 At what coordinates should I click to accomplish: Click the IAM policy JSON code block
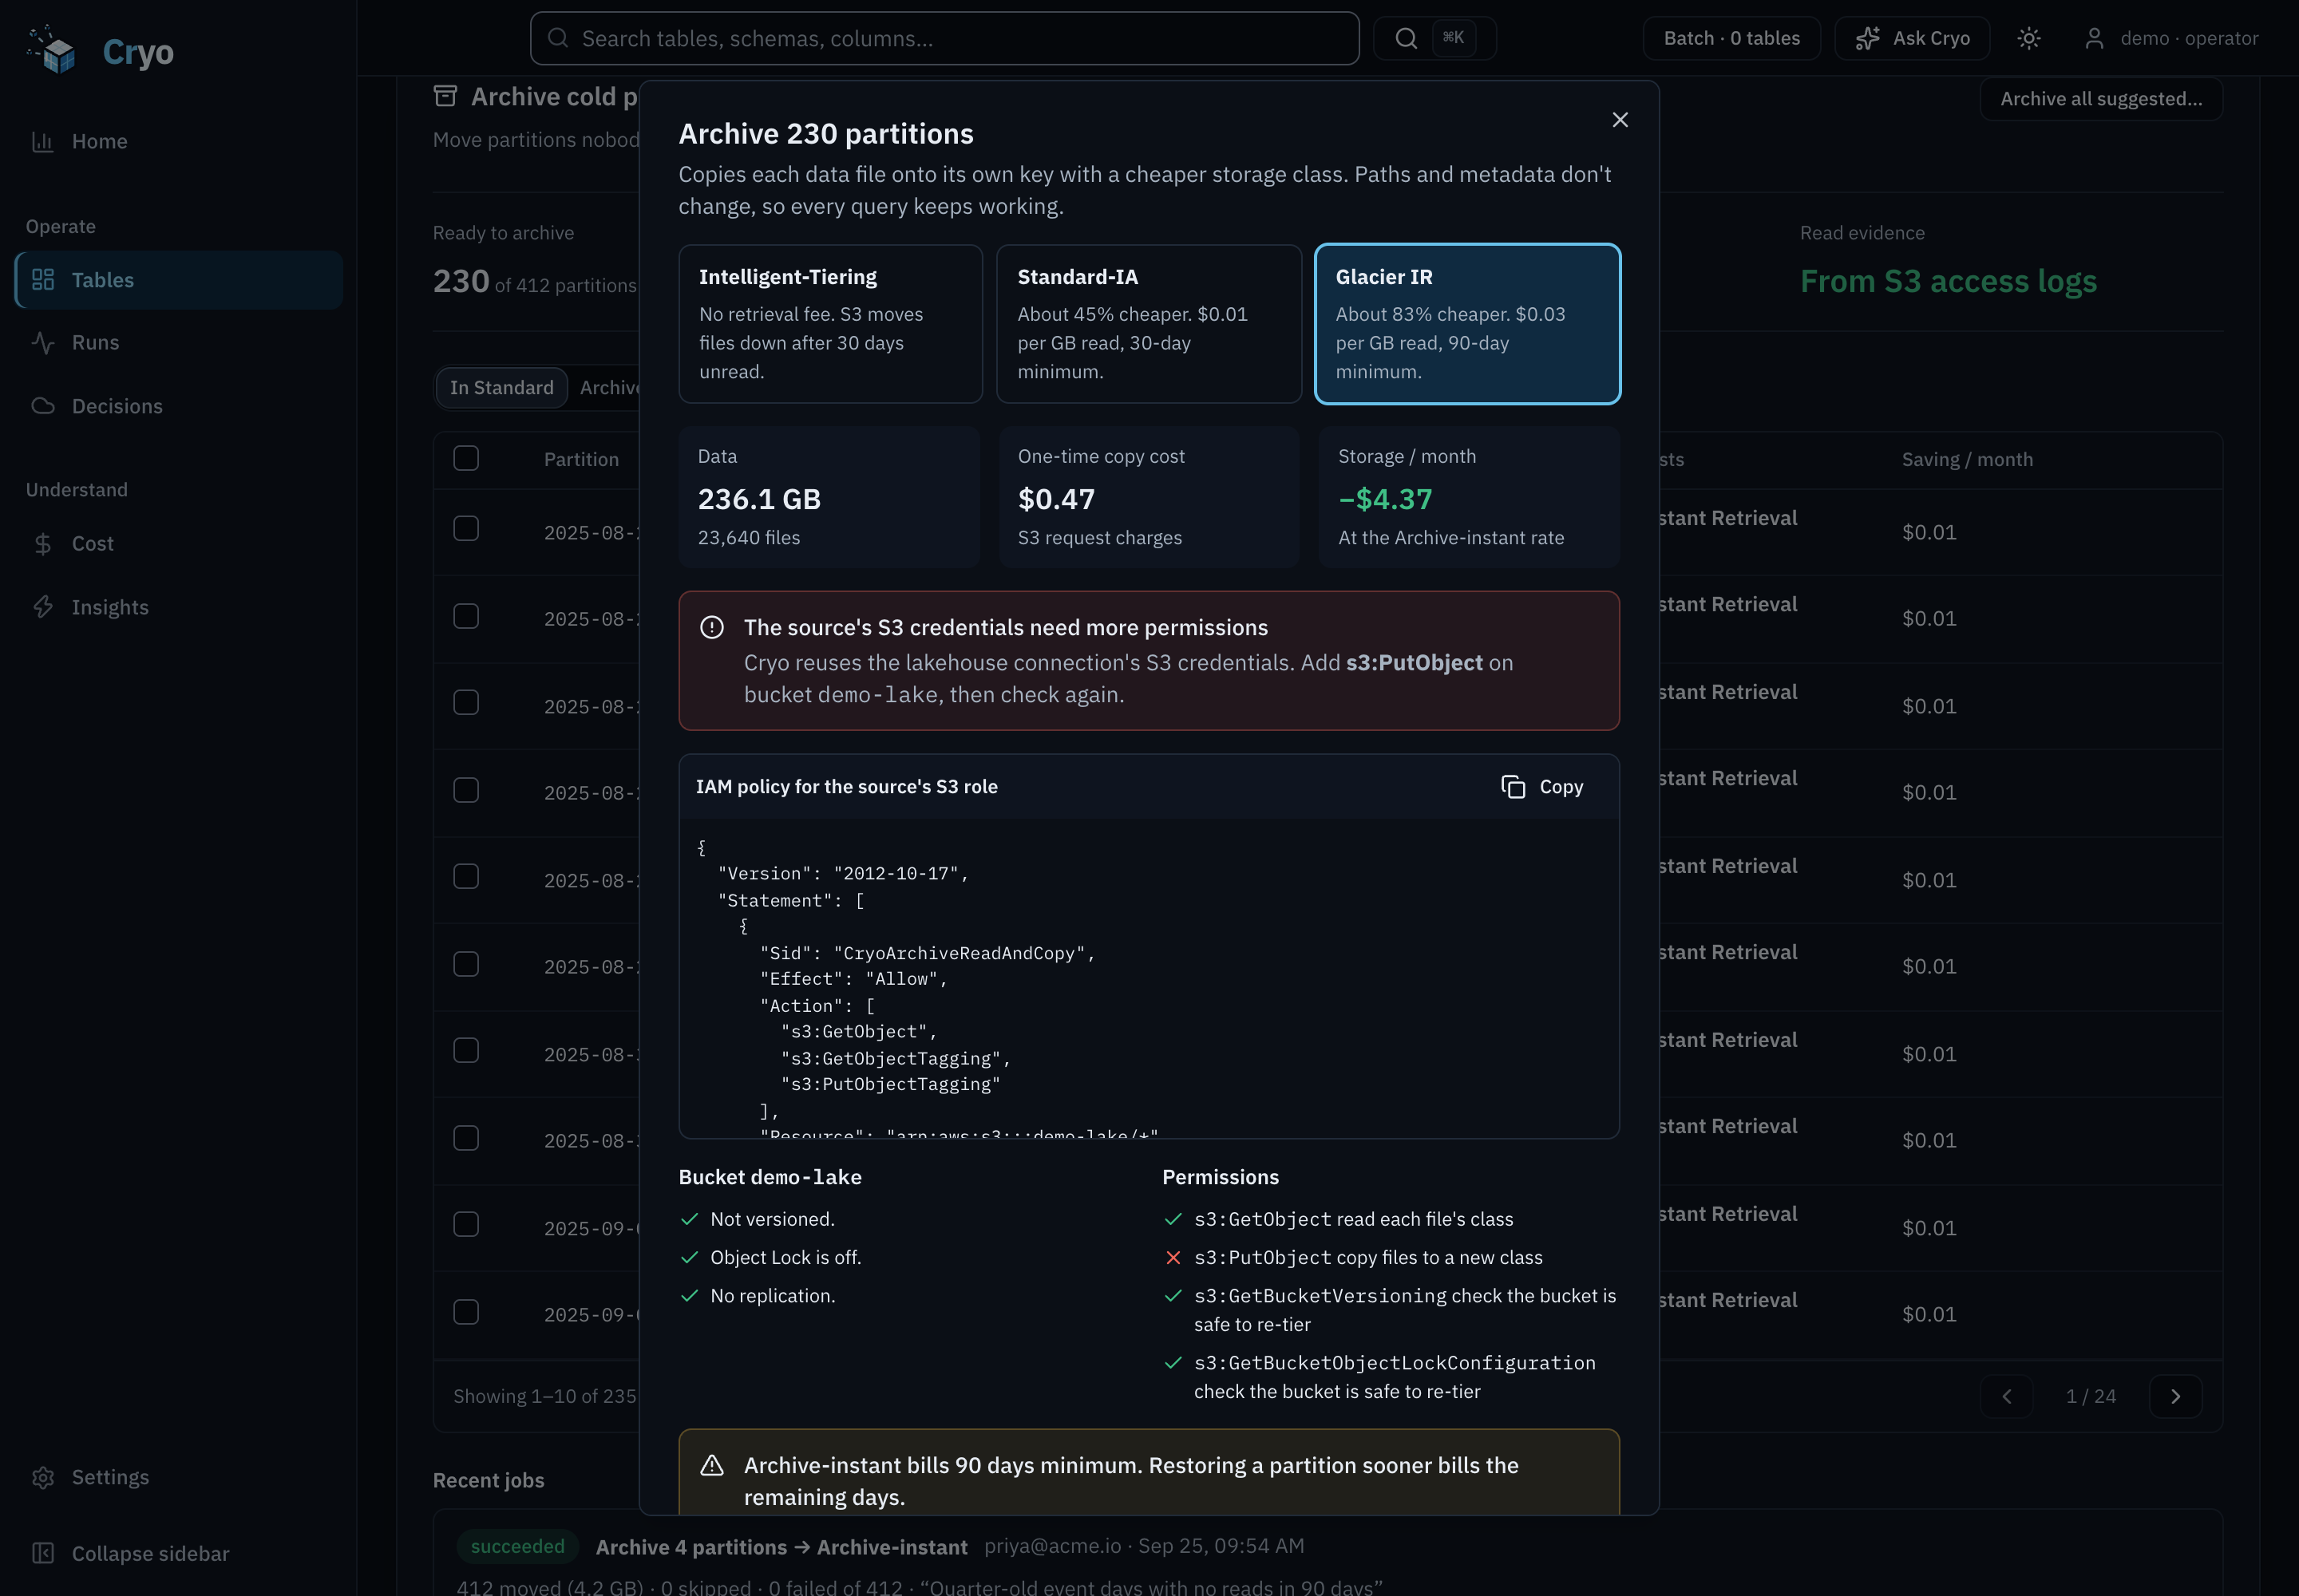(1149, 978)
